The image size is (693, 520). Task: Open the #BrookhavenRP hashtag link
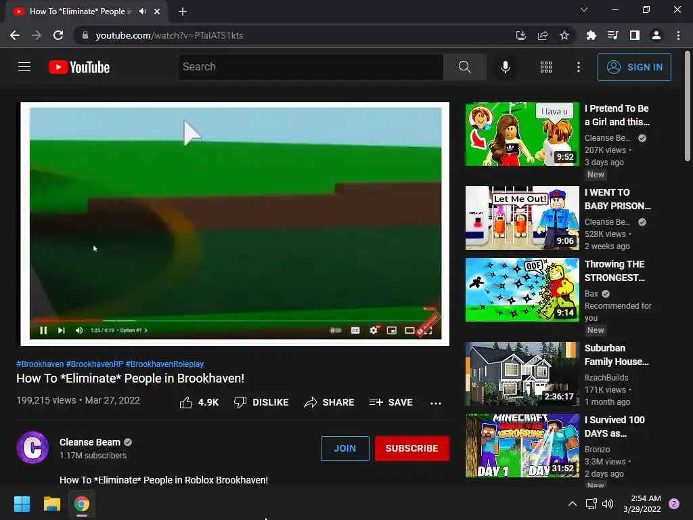(95, 364)
